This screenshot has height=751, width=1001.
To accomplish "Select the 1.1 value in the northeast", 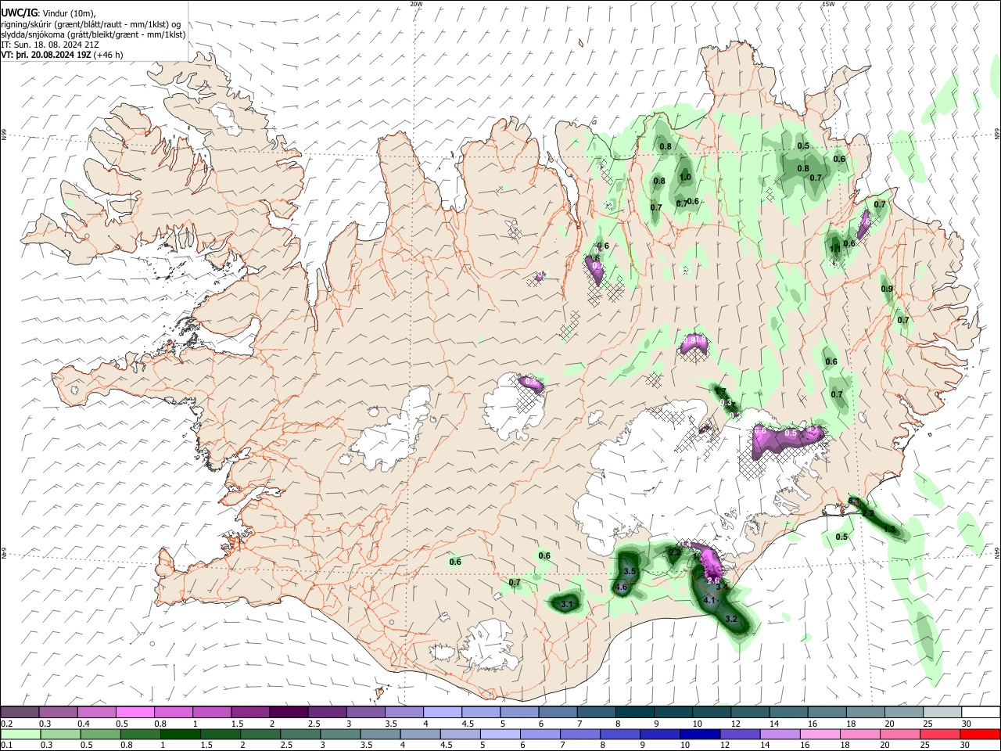I will coord(834,249).
